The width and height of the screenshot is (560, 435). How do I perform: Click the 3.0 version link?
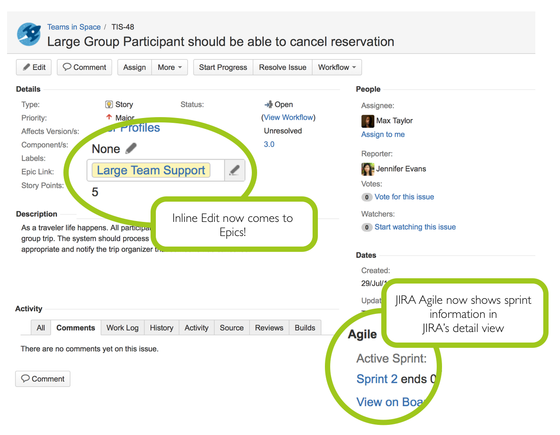269,144
